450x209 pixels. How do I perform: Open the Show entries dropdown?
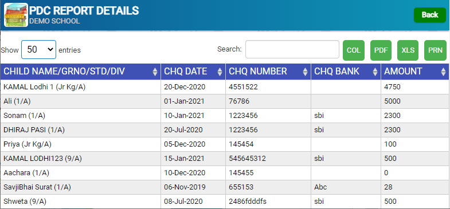click(x=39, y=50)
